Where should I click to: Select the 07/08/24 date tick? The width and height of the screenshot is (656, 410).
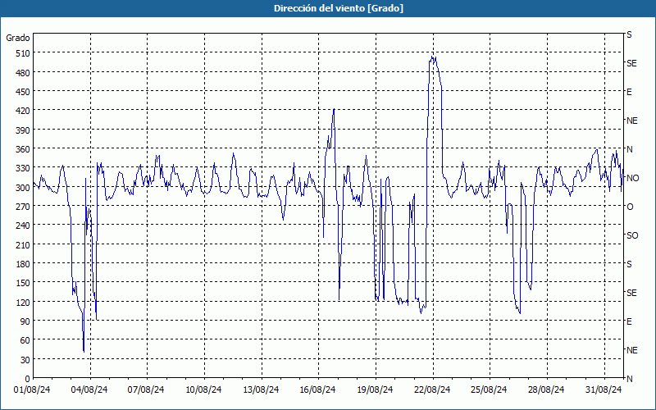146,390
